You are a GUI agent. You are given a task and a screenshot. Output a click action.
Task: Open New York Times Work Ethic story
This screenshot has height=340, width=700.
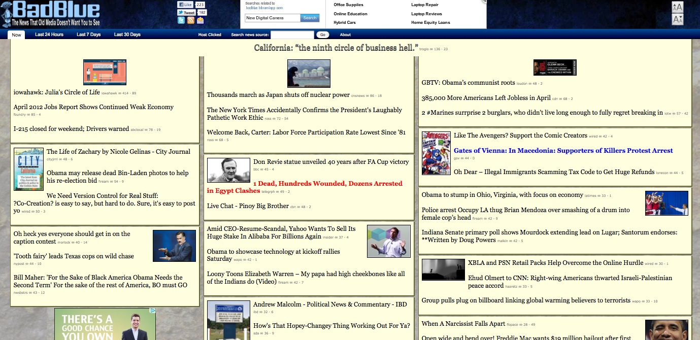(305, 114)
